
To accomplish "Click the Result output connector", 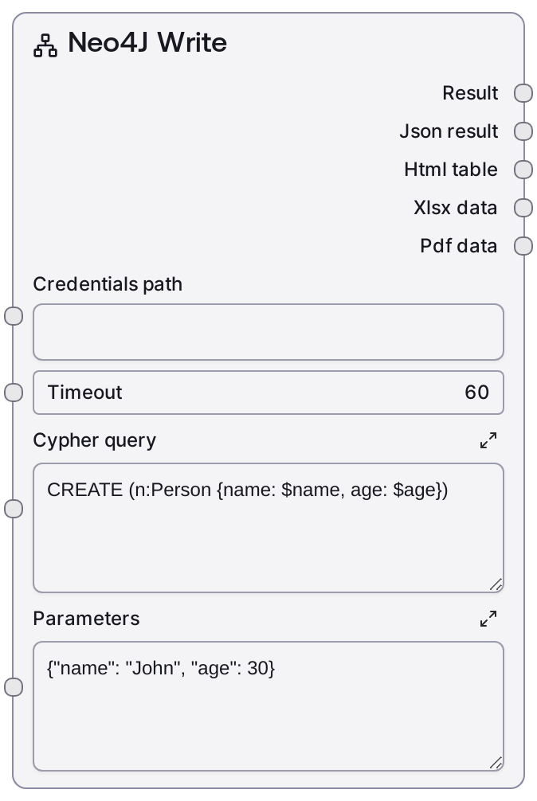I will tap(523, 93).
